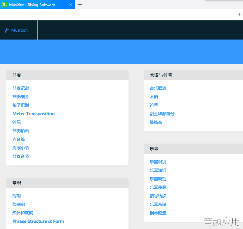The height and width of the screenshot is (229, 243).
Task: Open the Meter Transposition topic
Action: tap(33, 114)
